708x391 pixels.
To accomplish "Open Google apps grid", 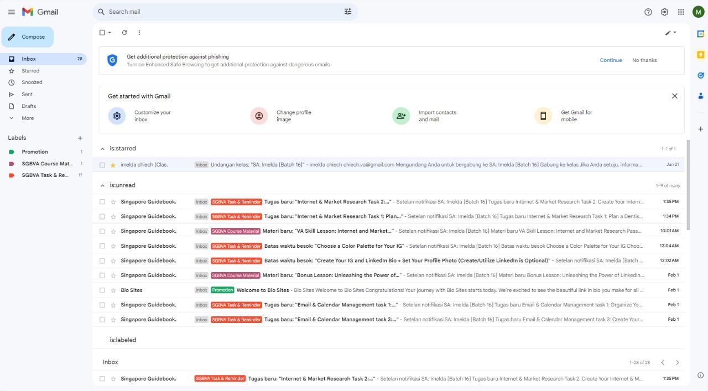I will [x=681, y=12].
